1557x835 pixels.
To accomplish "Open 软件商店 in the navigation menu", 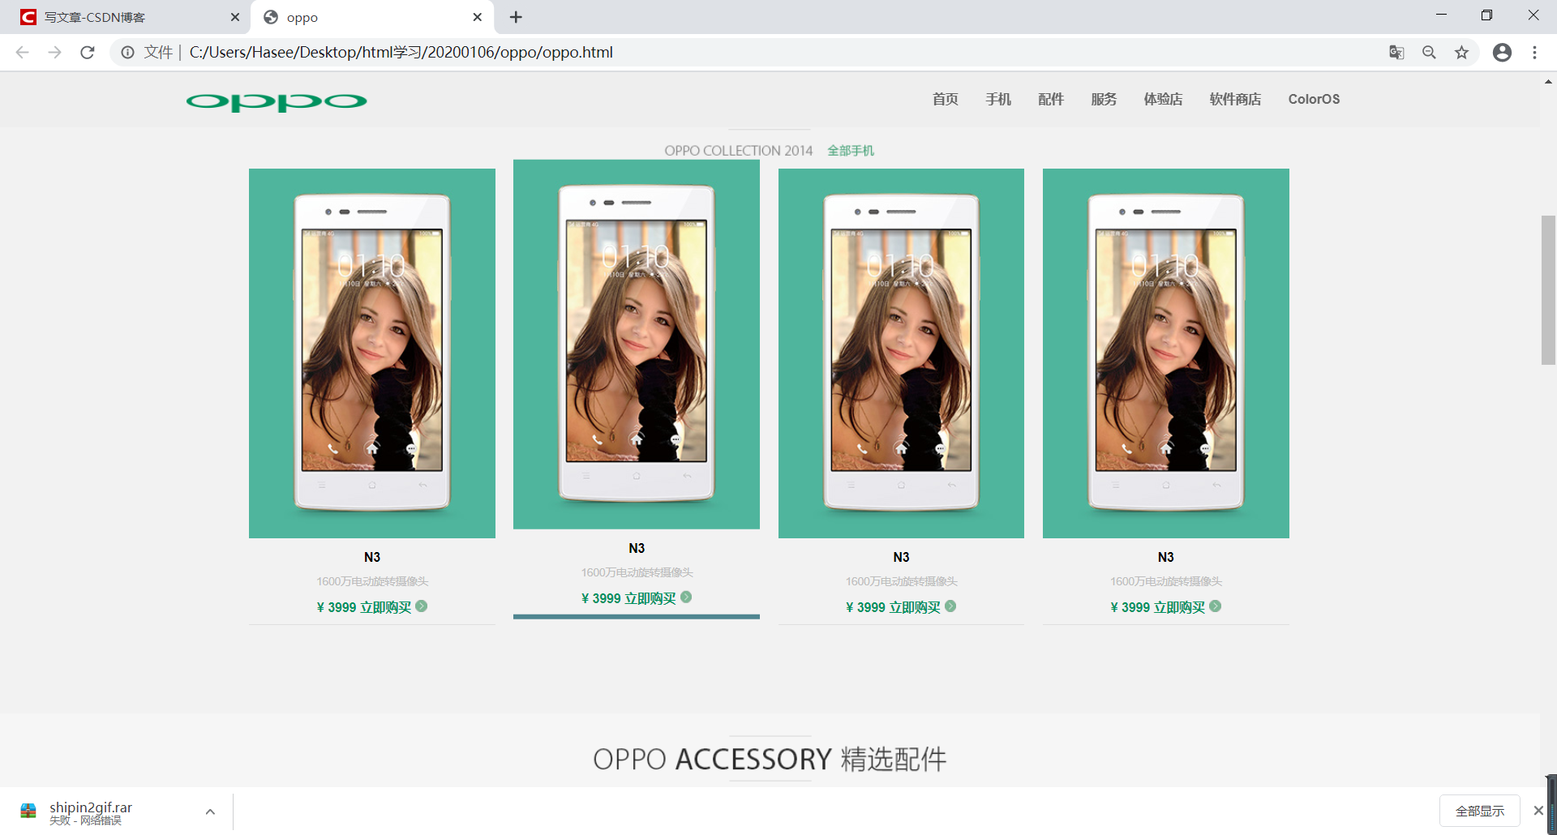I will (1235, 99).
